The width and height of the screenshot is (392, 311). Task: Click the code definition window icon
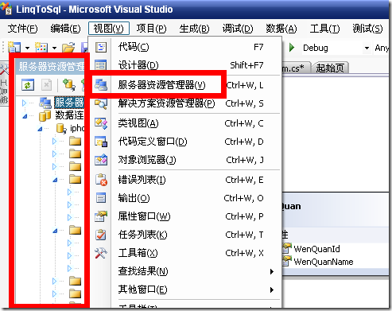(x=101, y=142)
